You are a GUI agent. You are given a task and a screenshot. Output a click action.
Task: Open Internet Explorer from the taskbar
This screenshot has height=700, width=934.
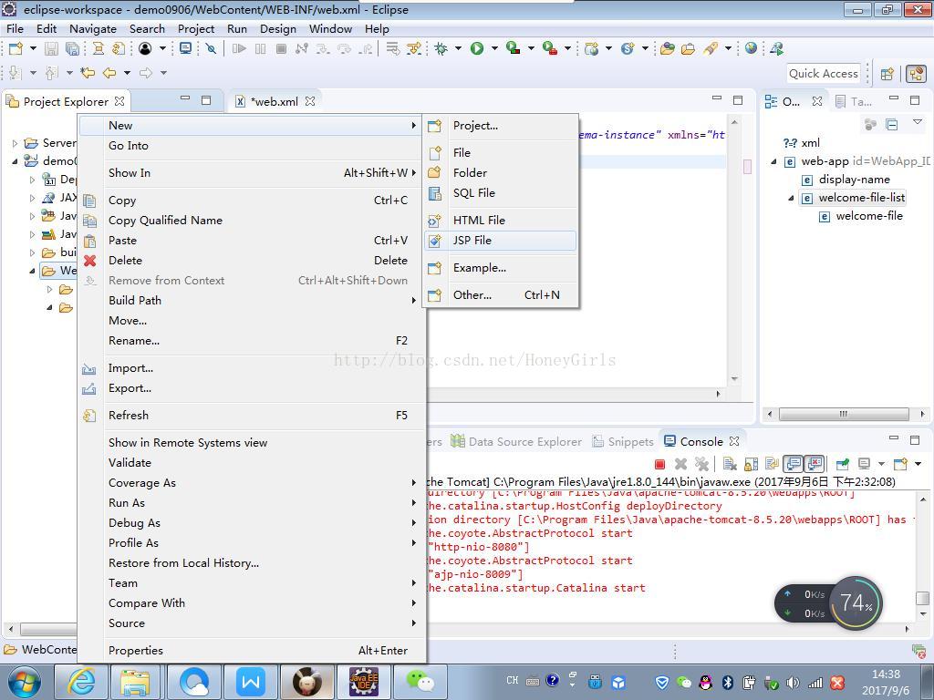click(80, 682)
